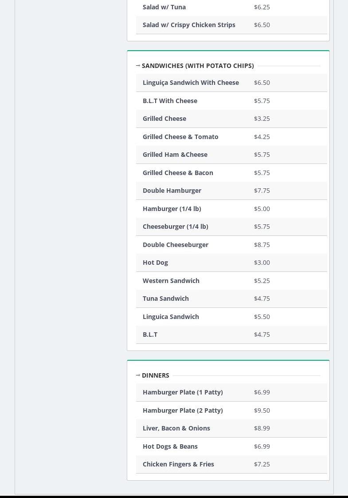The width and height of the screenshot is (348, 498).
Task: Choose Hamburger Plate (2 Patty) item
Action: pyautogui.click(x=183, y=410)
